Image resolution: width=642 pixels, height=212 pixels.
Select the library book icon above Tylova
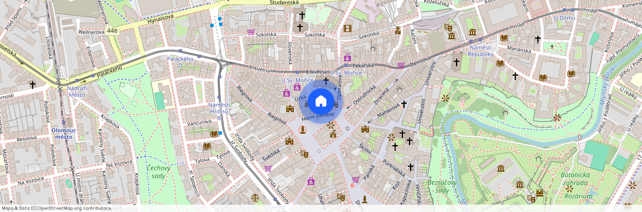click(206, 146)
